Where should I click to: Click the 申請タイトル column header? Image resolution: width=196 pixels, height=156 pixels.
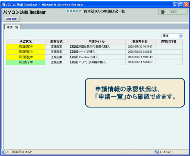pyautogui.click(x=97, y=41)
